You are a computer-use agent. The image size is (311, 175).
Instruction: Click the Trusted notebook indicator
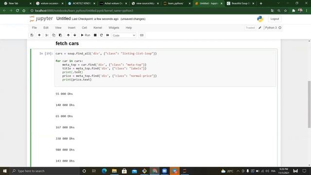coord(250,28)
